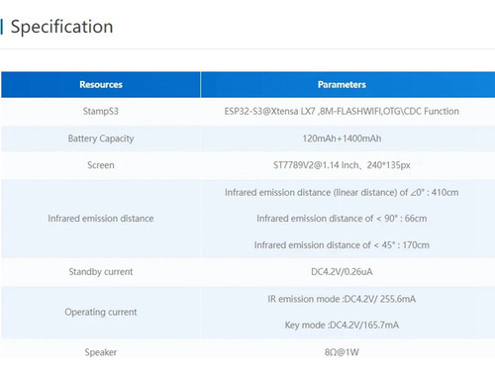
Task: Select the Resources column header
Action: (x=101, y=84)
